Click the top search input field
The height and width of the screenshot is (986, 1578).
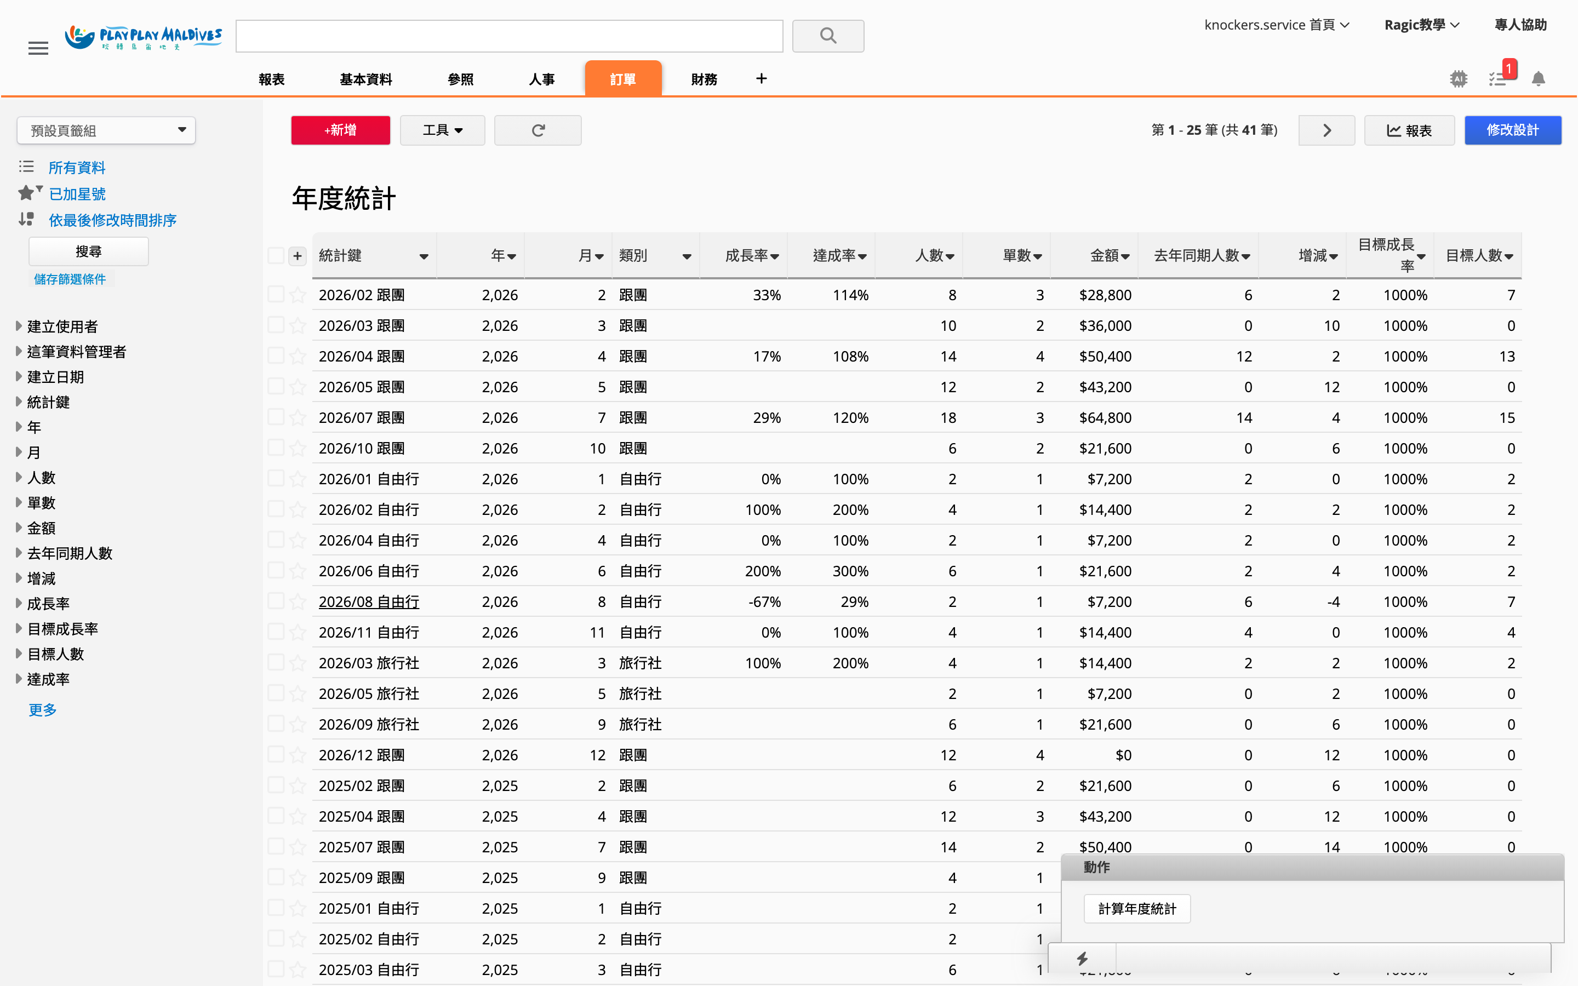pyautogui.click(x=509, y=36)
